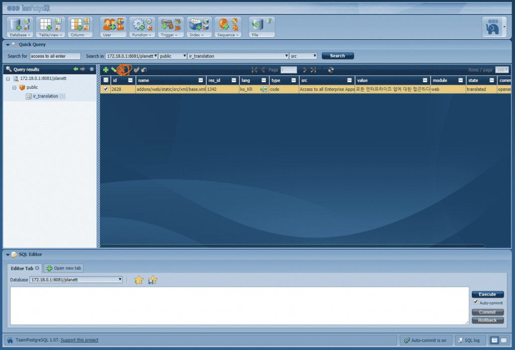
Task: Go to previous page of results
Action: click(x=263, y=69)
